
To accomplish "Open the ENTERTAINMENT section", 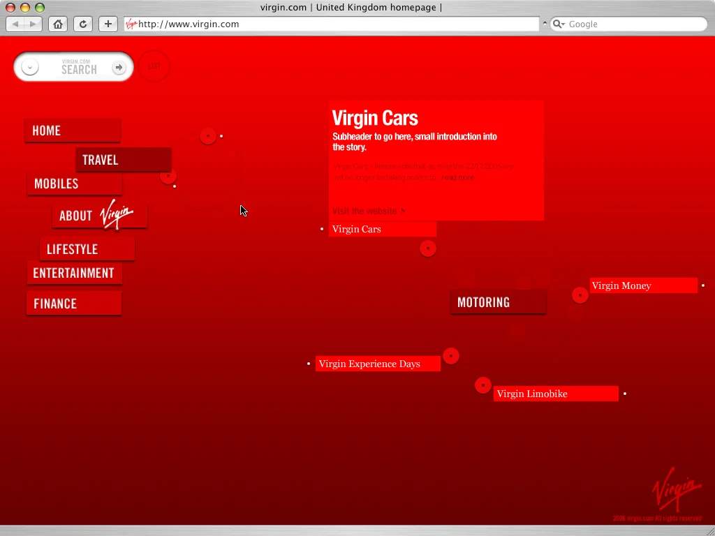I will (75, 273).
